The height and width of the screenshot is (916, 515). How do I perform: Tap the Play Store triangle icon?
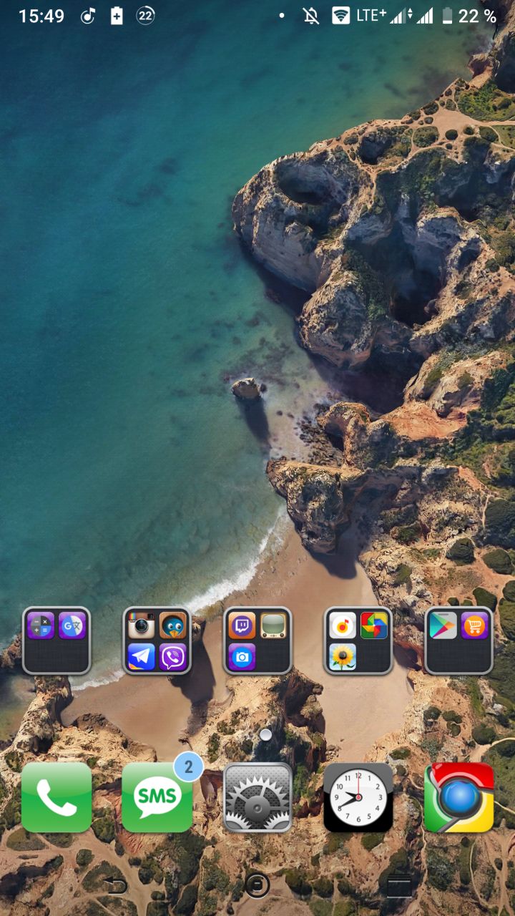[443, 625]
